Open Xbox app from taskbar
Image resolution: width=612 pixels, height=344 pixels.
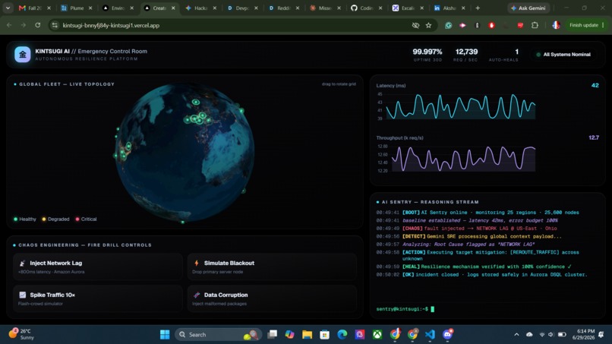point(377,335)
